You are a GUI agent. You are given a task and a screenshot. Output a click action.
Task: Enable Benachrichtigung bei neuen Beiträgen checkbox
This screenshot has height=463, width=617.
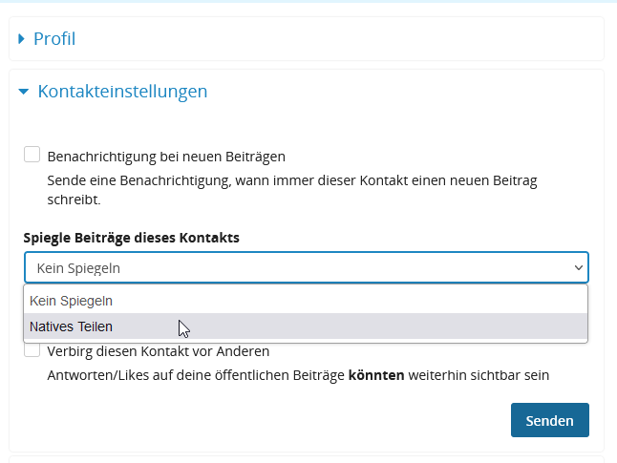pos(32,155)
